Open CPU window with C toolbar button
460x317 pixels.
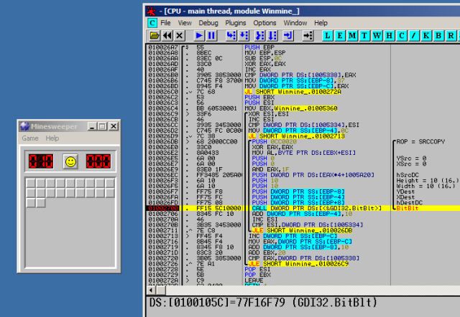pyautogui.click(x=401, y=36)
